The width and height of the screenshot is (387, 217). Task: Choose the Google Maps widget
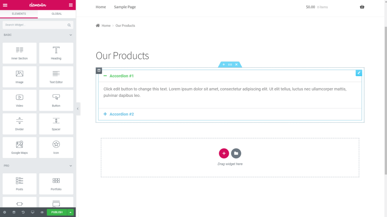(20, 147)
